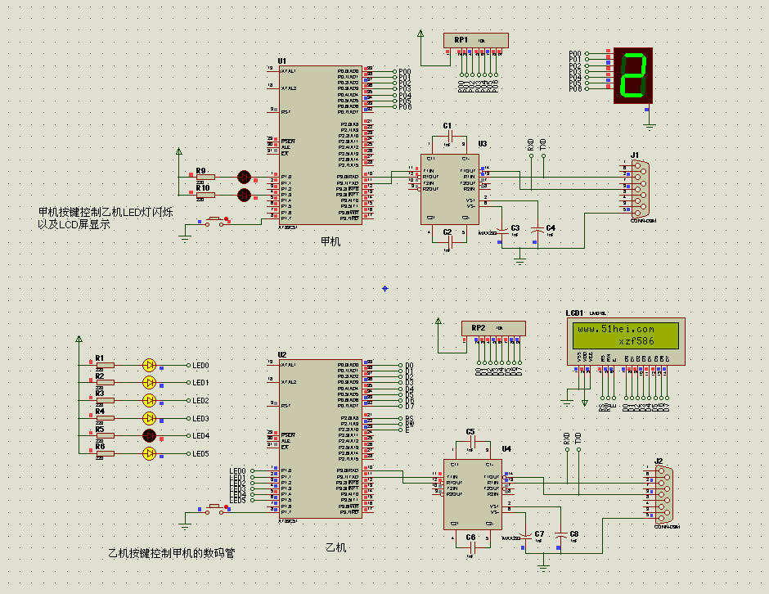
Task: Click the yellow LED in the R4 row
Action: pos(149,418)
